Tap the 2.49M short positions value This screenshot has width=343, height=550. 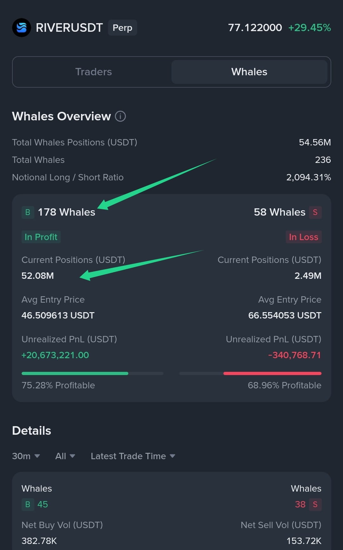pyautogui.click(x=308, y=276)
